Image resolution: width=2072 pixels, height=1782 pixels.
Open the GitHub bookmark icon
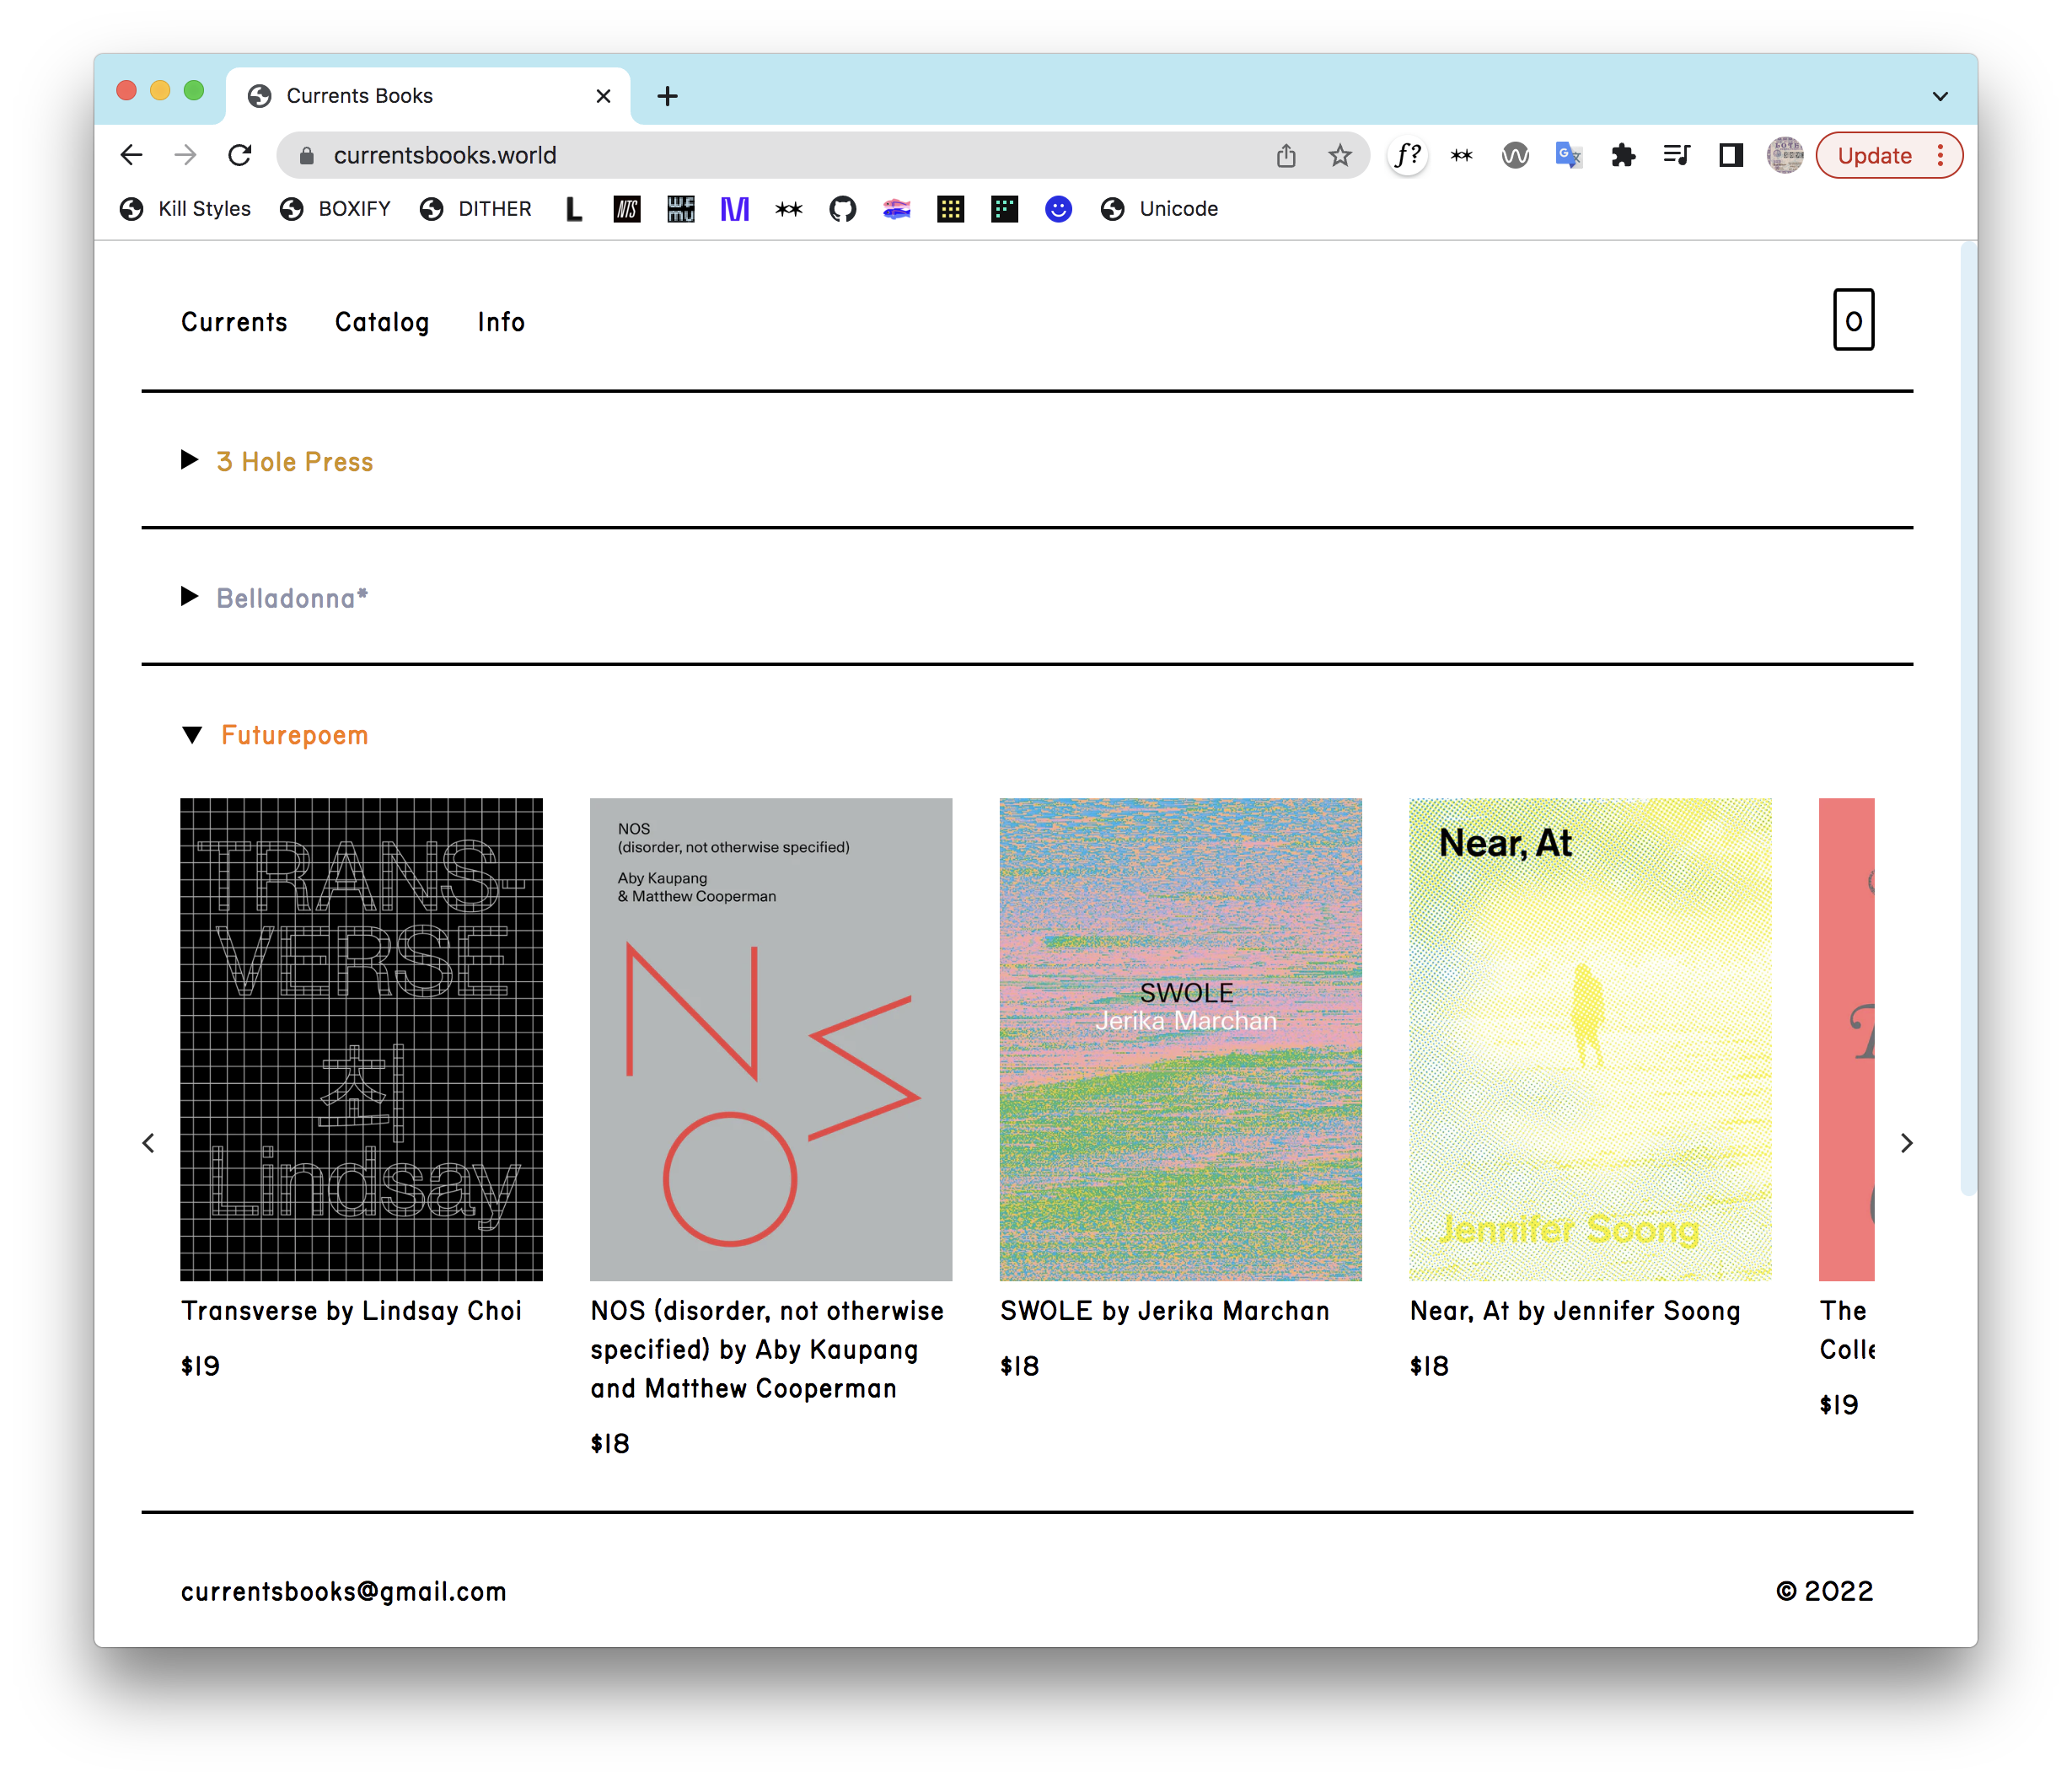[843, 209]
